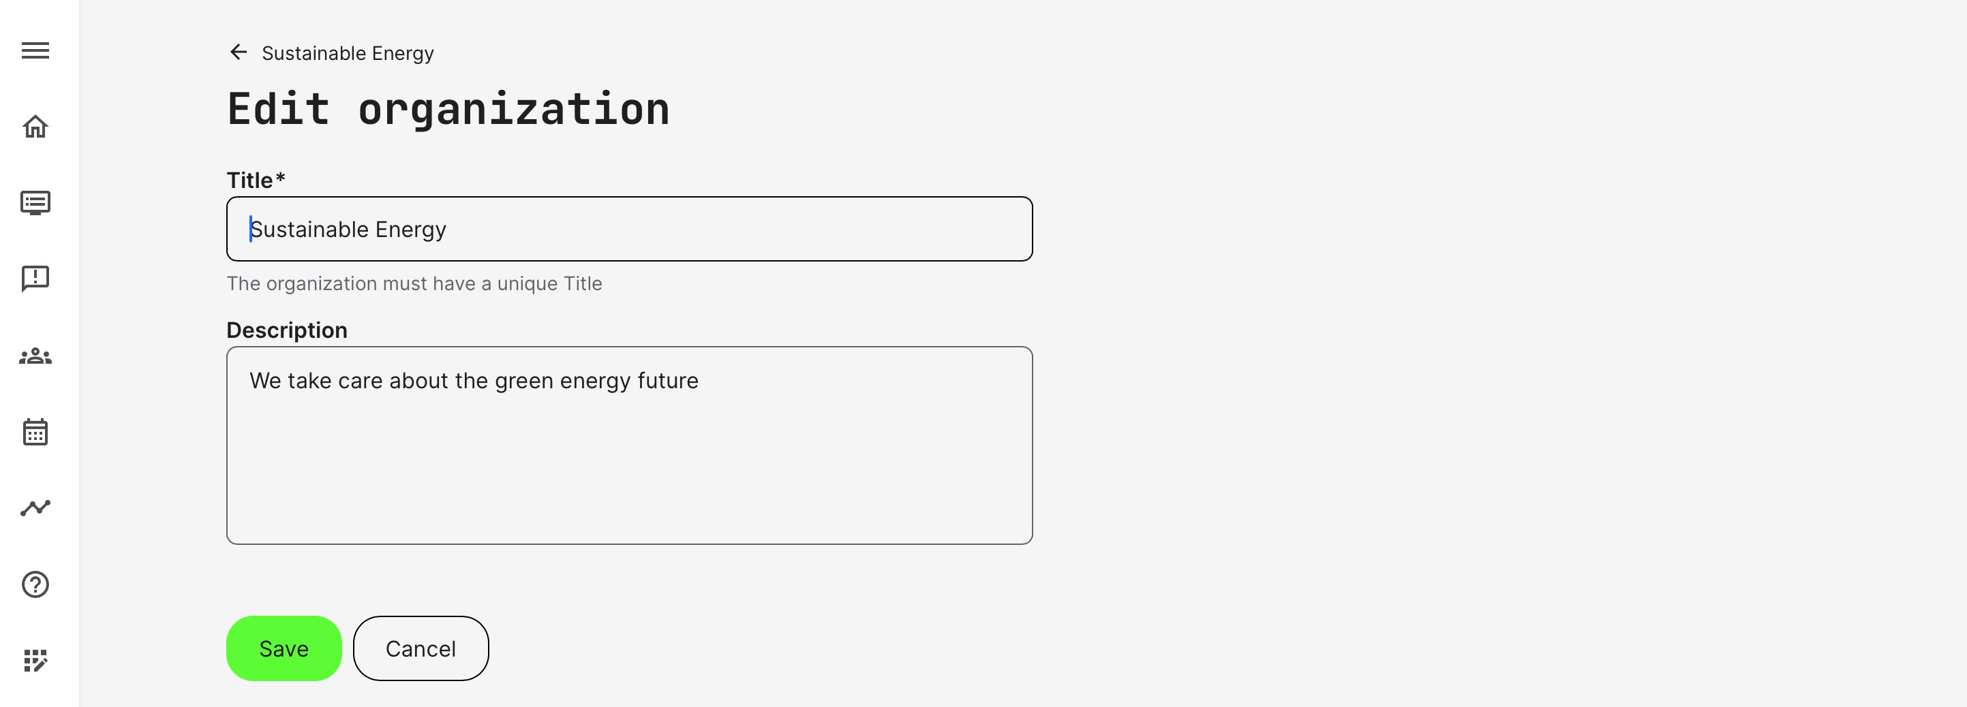Image resolution: width=1967 pixels, height=707 pixels.
Task: Click the Title field label
Action: (x=249, y=180)
